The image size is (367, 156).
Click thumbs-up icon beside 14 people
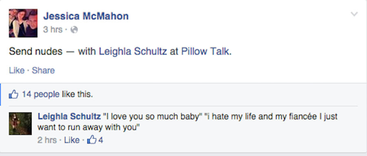[13, 94]
